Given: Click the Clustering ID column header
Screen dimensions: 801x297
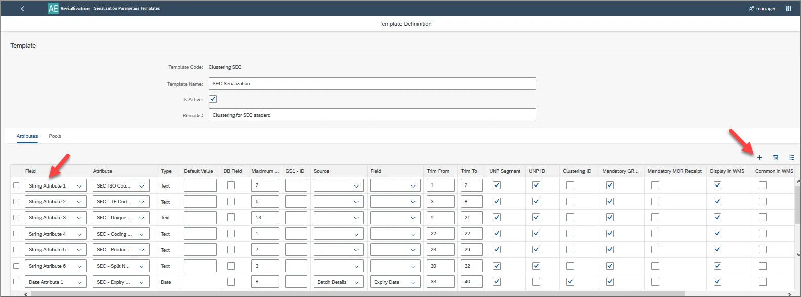Looking at the screenshot, I should pos(577,171).
